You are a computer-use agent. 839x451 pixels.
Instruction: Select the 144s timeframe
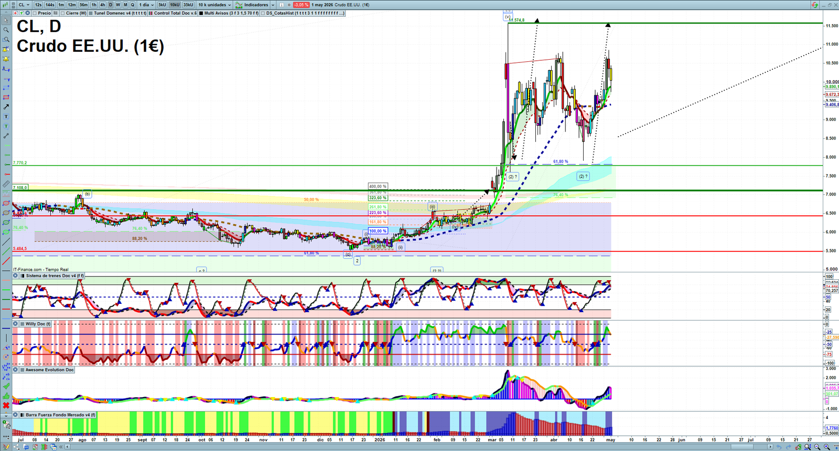50,5
